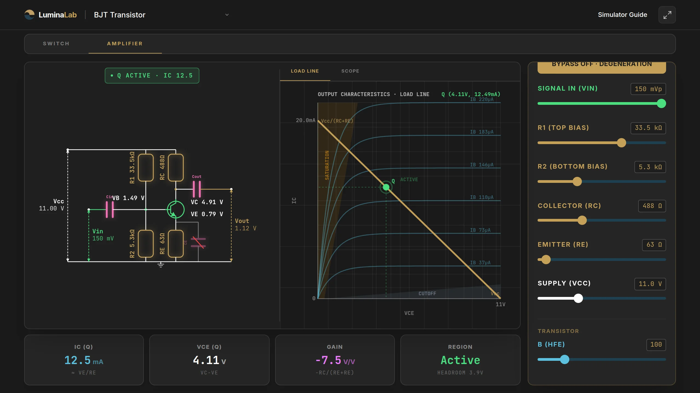Click the R2 5.3kΩ resistor symbol
The height and width of the screenshot is (393, 700).
click(x=145, y=244)
